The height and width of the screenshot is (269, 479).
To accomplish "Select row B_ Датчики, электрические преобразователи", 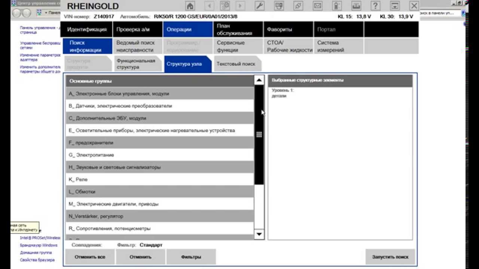I will point(160,106).
